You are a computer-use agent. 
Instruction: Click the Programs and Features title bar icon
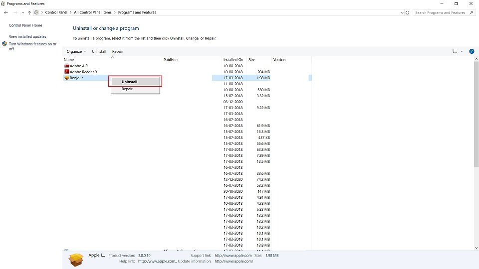3,3
